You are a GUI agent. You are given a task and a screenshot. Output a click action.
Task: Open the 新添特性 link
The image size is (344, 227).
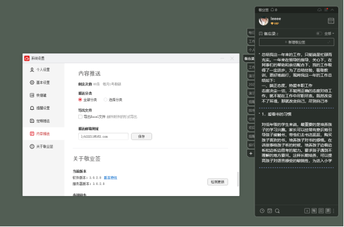(x=111, y=178)
